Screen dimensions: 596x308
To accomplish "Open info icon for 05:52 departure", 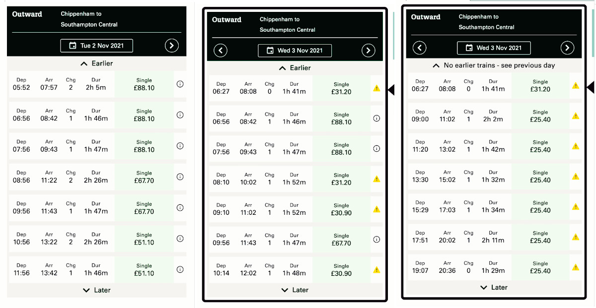I will point(180,84).
